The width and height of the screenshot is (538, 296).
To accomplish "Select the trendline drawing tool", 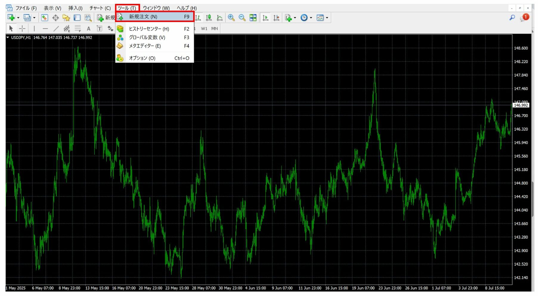I will pos(56,29).
